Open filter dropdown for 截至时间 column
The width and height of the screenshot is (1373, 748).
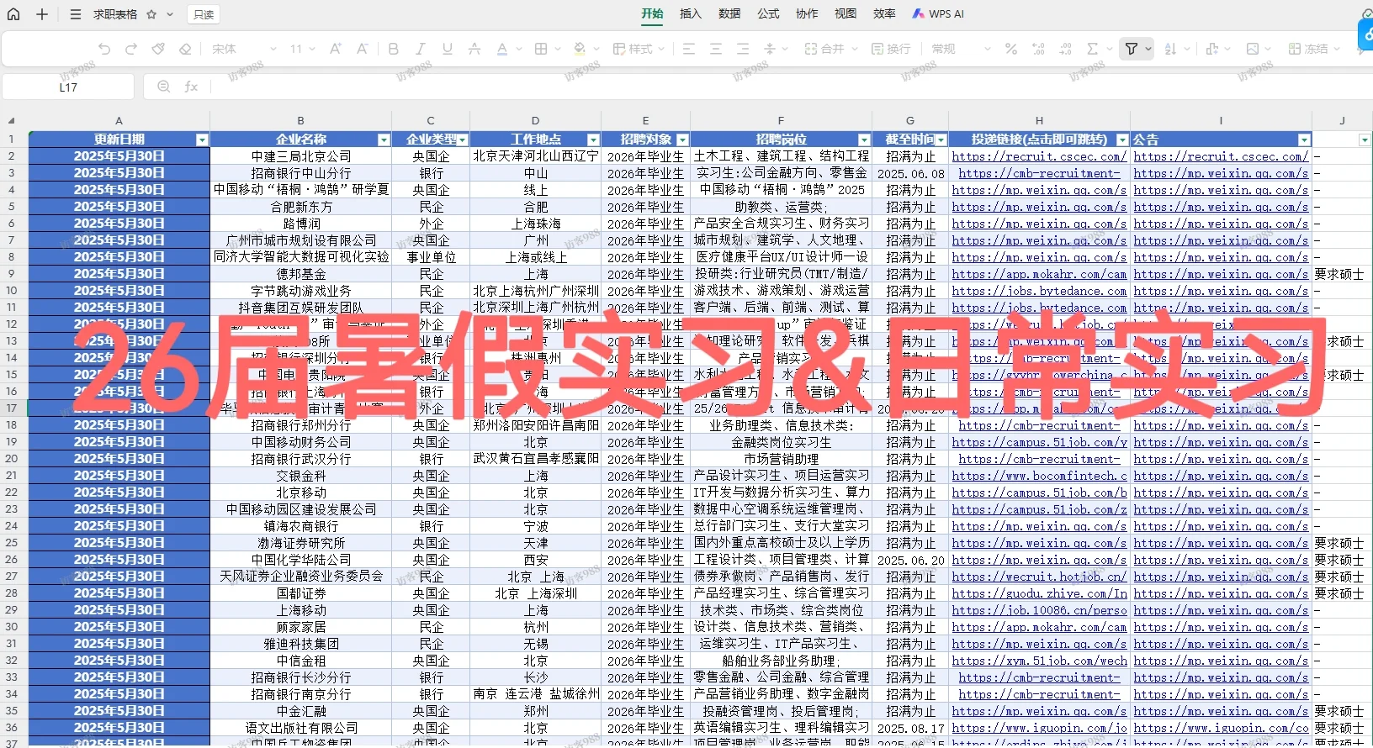coord(941,140)
